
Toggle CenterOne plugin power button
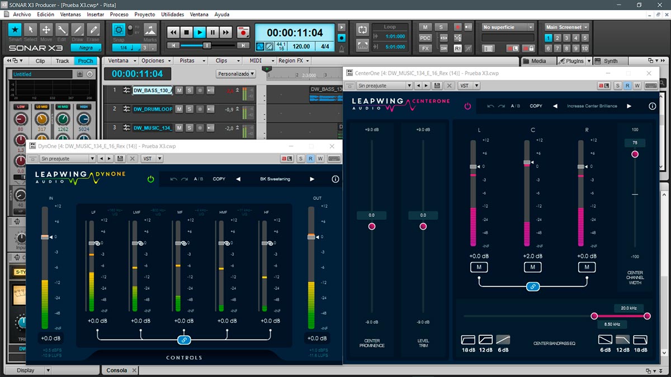coord(467,106)
